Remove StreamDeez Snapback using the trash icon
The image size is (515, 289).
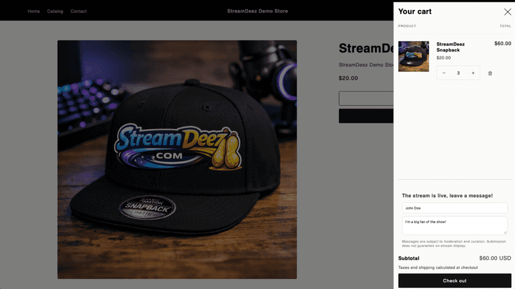[x=490, y=73]
